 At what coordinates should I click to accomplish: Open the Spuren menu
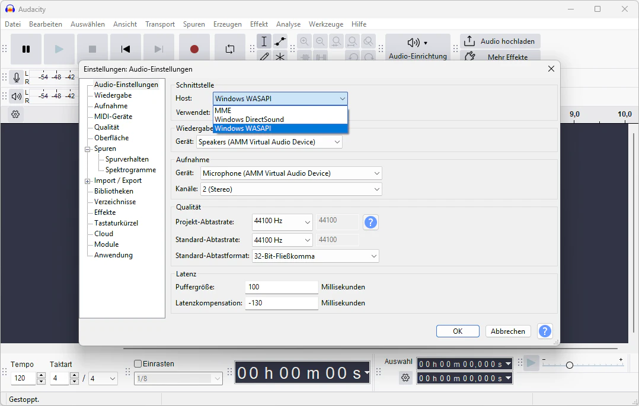point(194,24)
